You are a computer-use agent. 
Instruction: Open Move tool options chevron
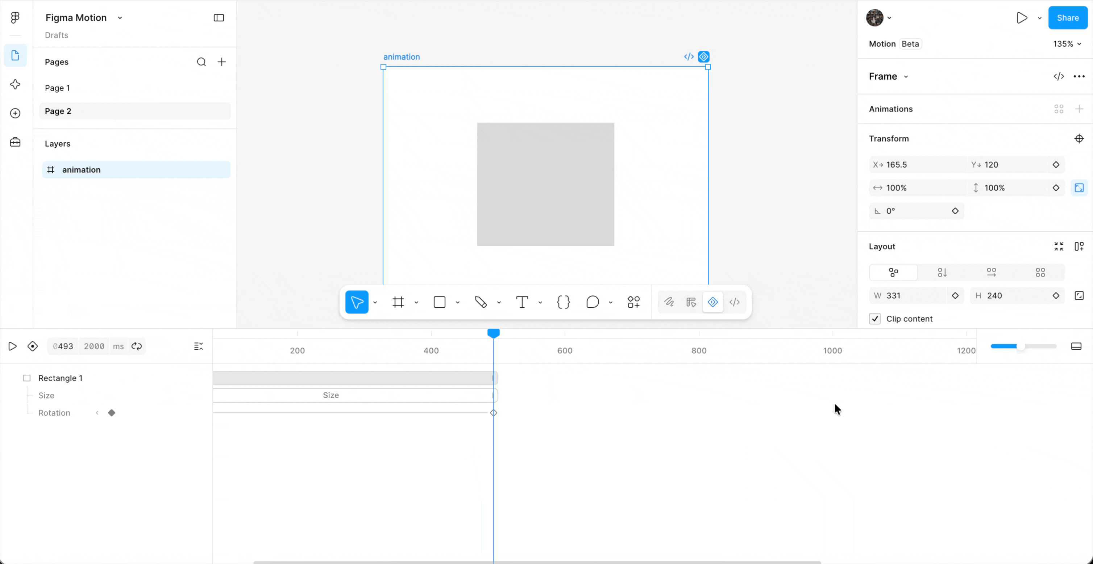click(375, 302)
